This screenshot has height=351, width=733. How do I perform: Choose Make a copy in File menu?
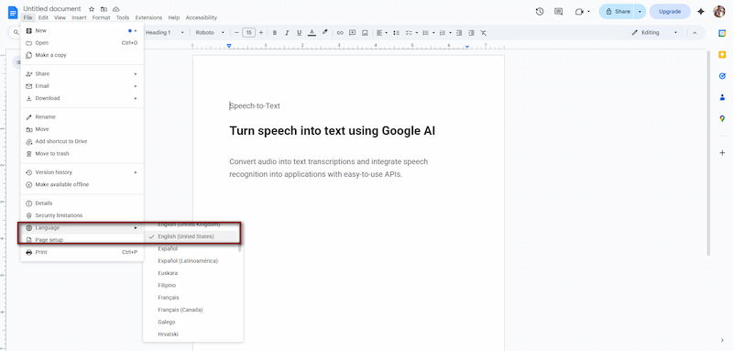click(82, 55)
